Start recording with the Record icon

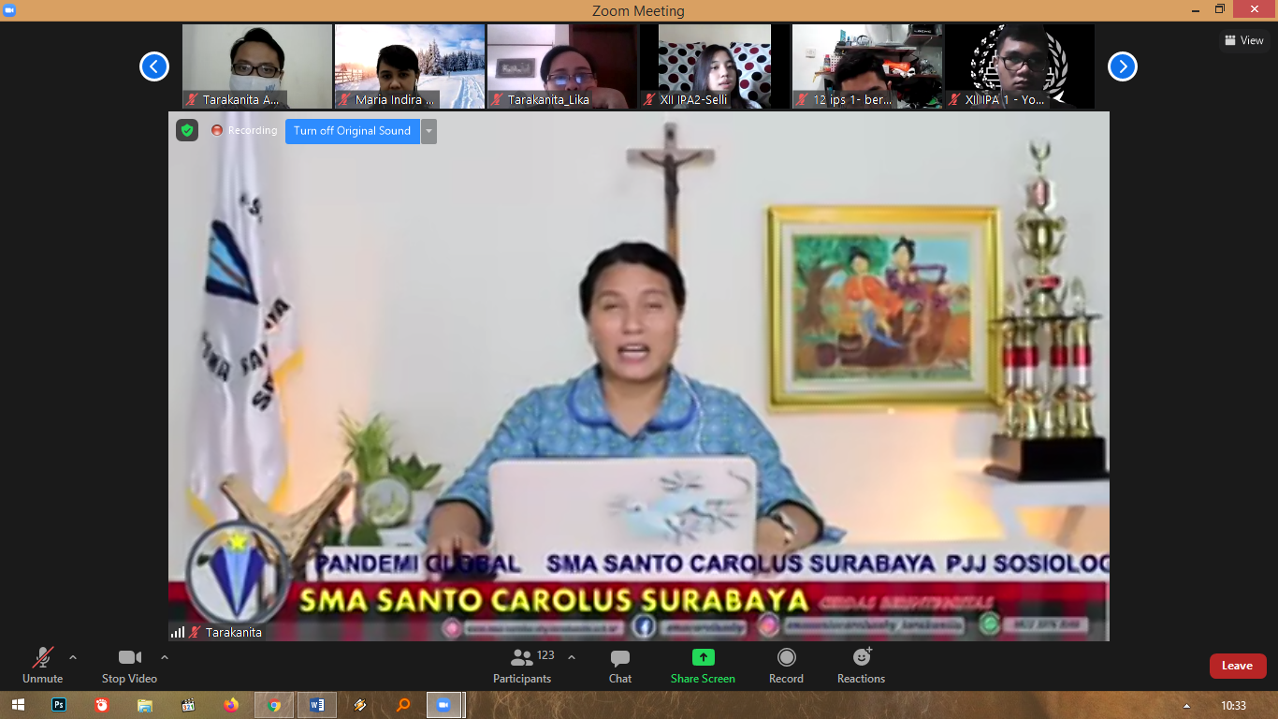click(x=787, y=657)
